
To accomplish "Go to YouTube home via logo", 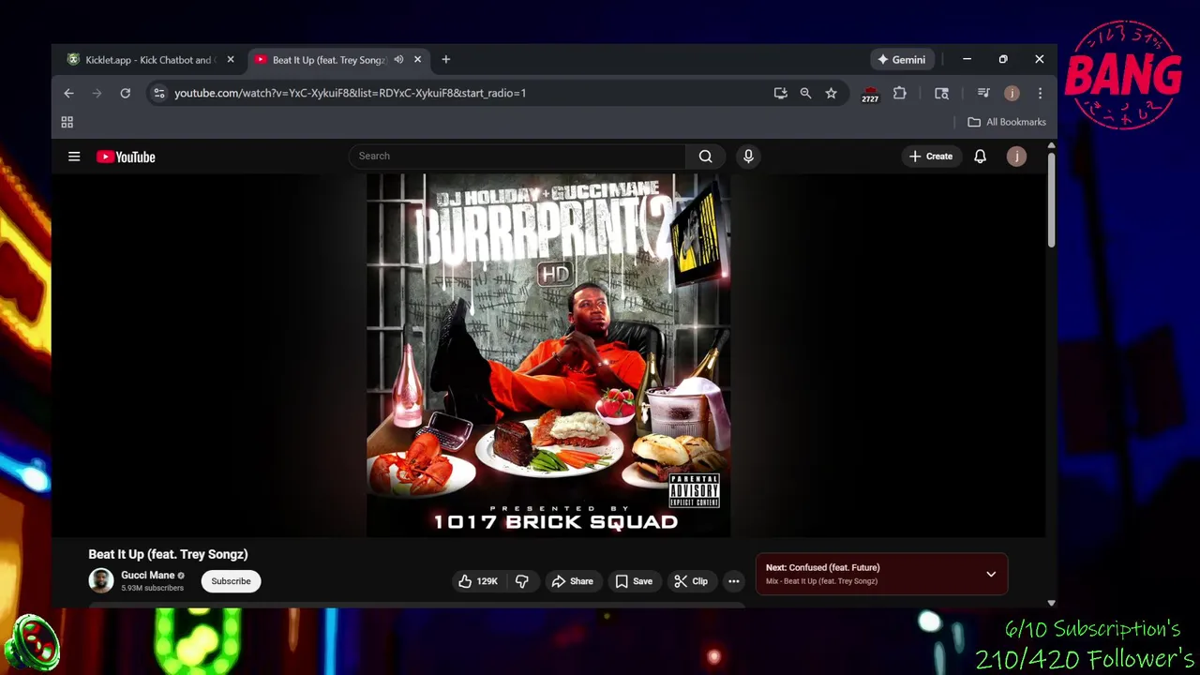I will (126, 157).
